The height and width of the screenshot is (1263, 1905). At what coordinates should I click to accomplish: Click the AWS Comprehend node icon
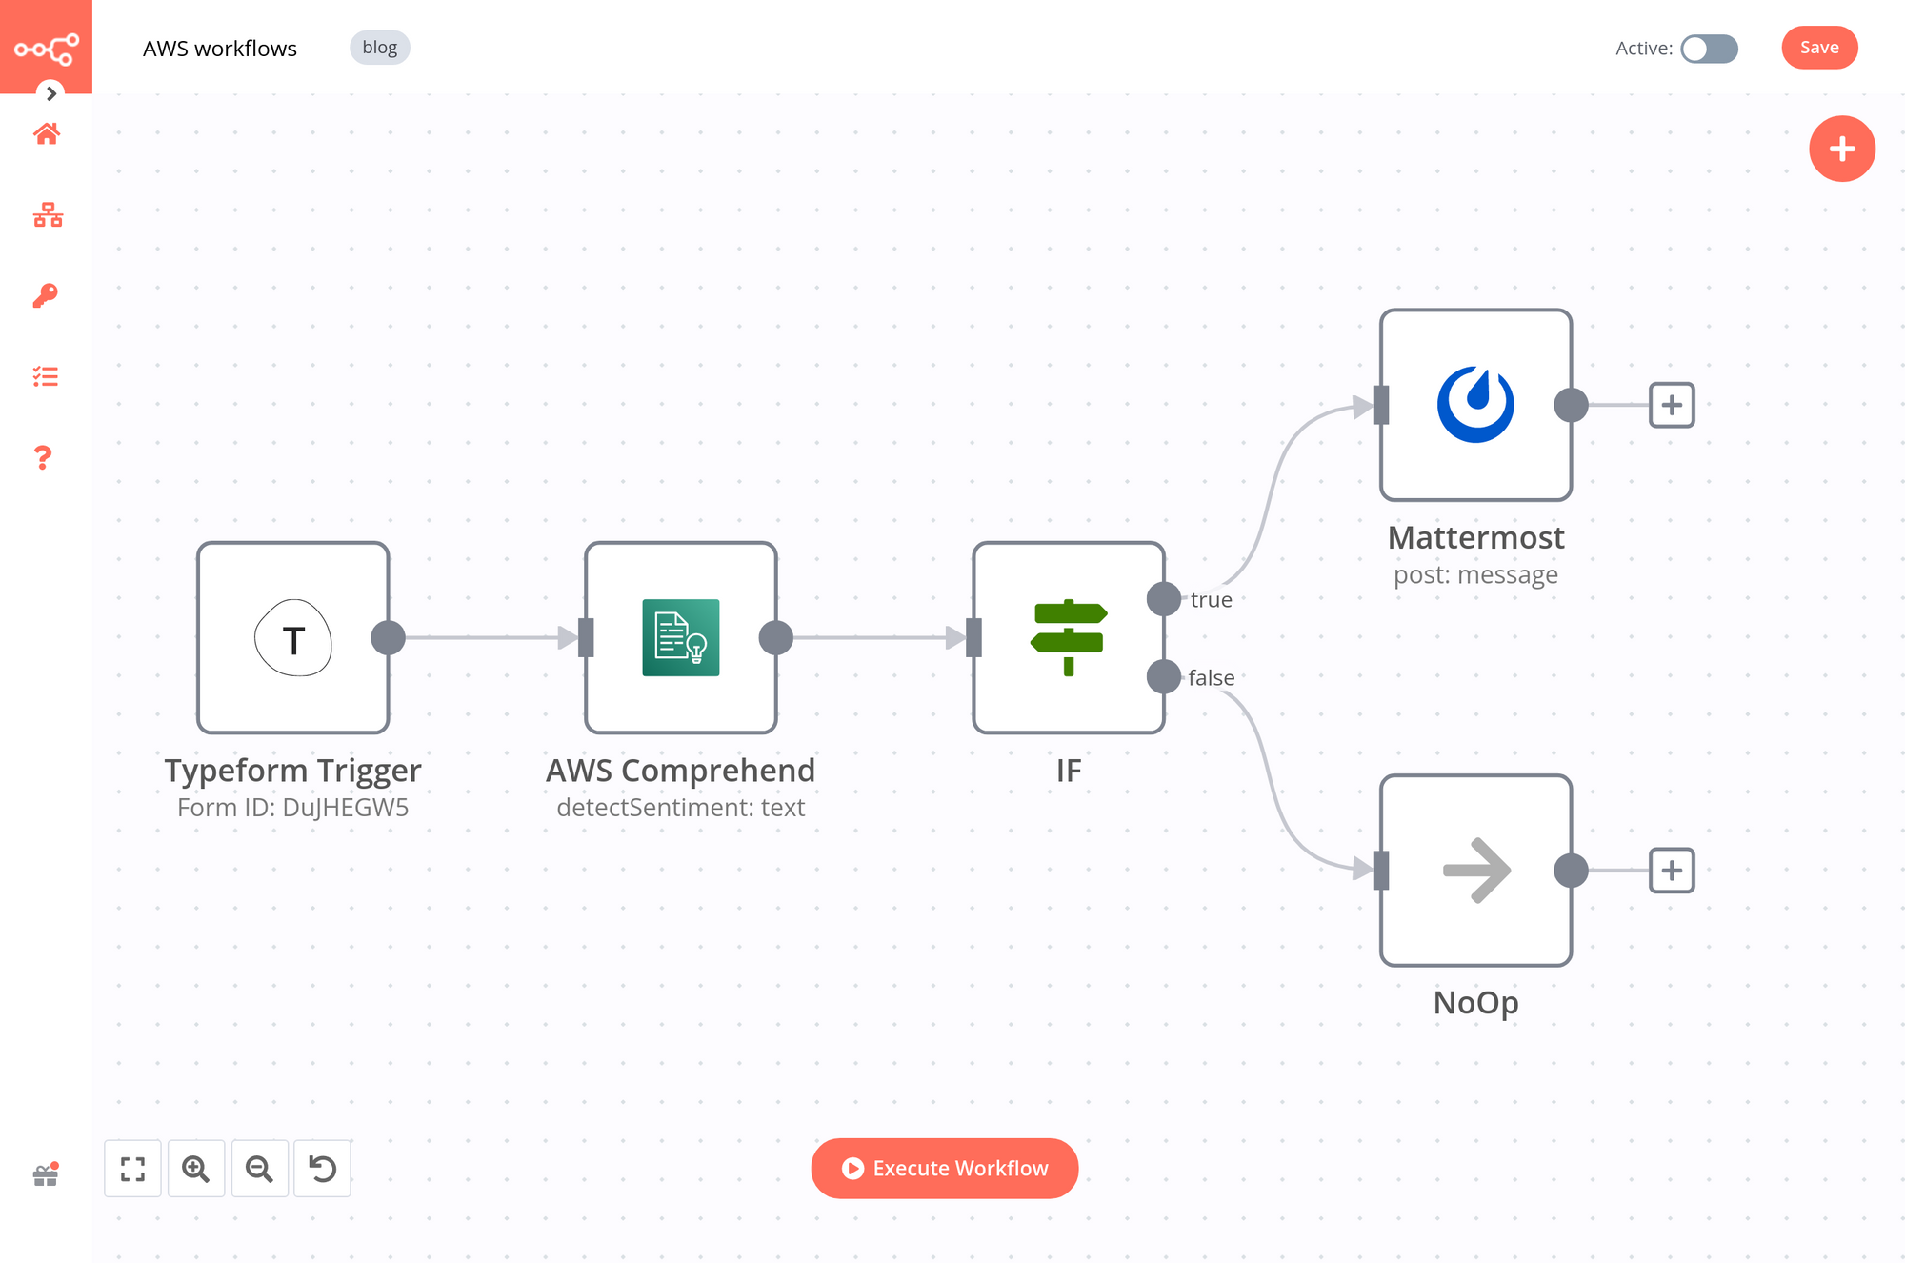tap(680, 638)
